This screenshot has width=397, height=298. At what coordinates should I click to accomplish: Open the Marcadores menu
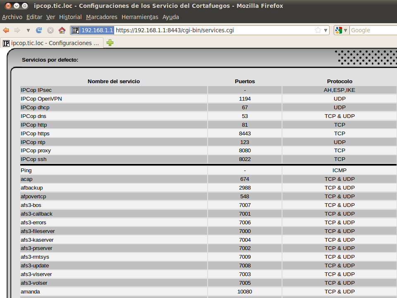[x=102, y=17]
